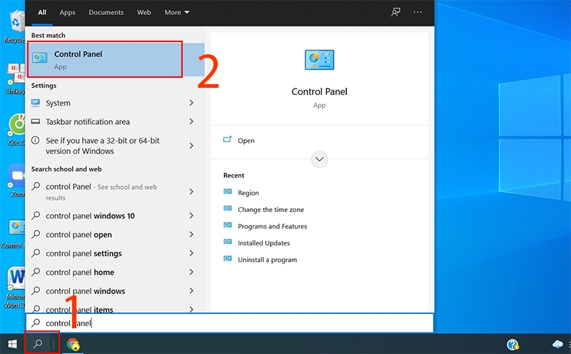Viewport: 571px width, 354px height.
Task: Click the magnifier beside control panel windows 10
Action: (36, 216)
